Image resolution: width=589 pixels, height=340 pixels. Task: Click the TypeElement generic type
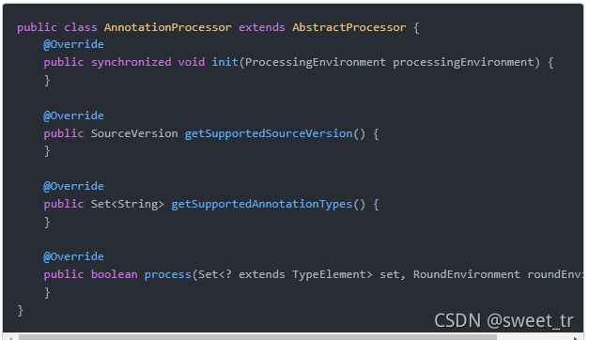tap(329, 274)
